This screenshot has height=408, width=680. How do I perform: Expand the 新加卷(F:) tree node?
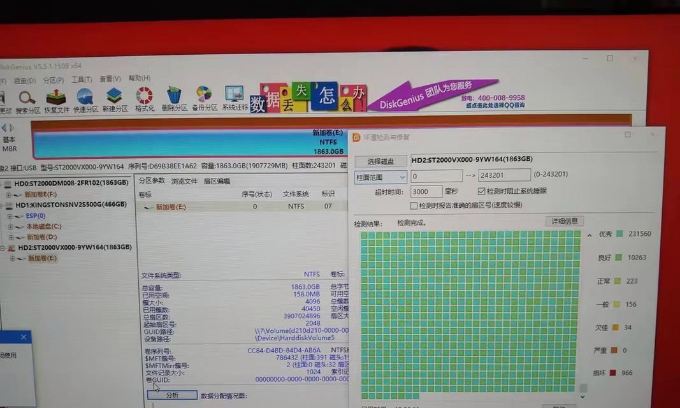[x=8, y=195]
